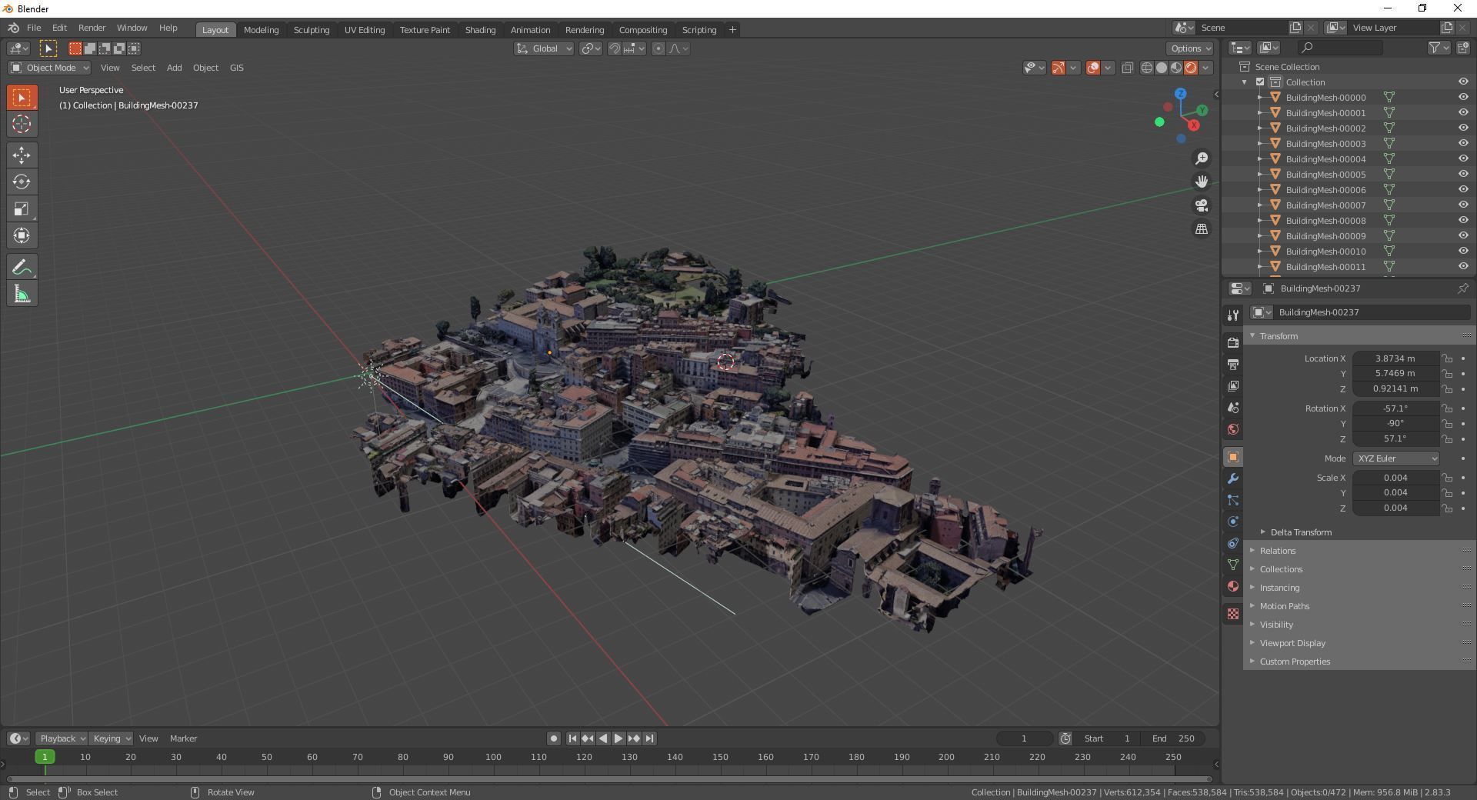Viewport: 1477px width, 800px height.
Task: Click the pan view hand icon
Action: point(1202,182)
